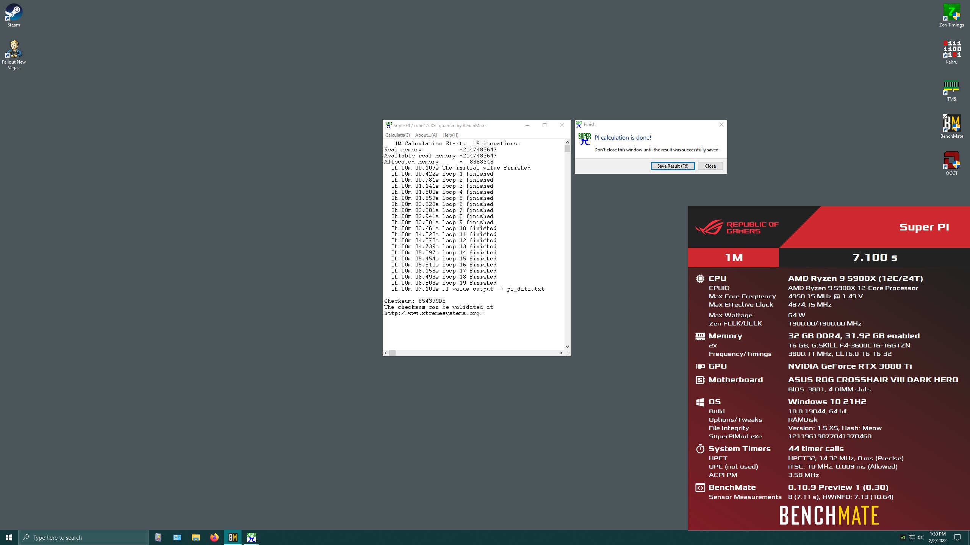970x545 pixels.
Task: Click the System Timers stopwatch icon
Action: [700, 449]
